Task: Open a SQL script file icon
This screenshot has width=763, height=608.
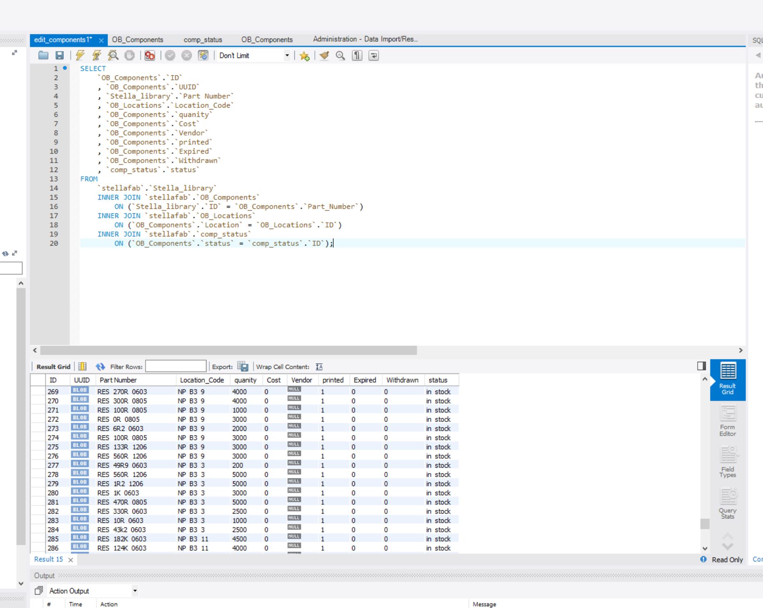Action: 43,56
